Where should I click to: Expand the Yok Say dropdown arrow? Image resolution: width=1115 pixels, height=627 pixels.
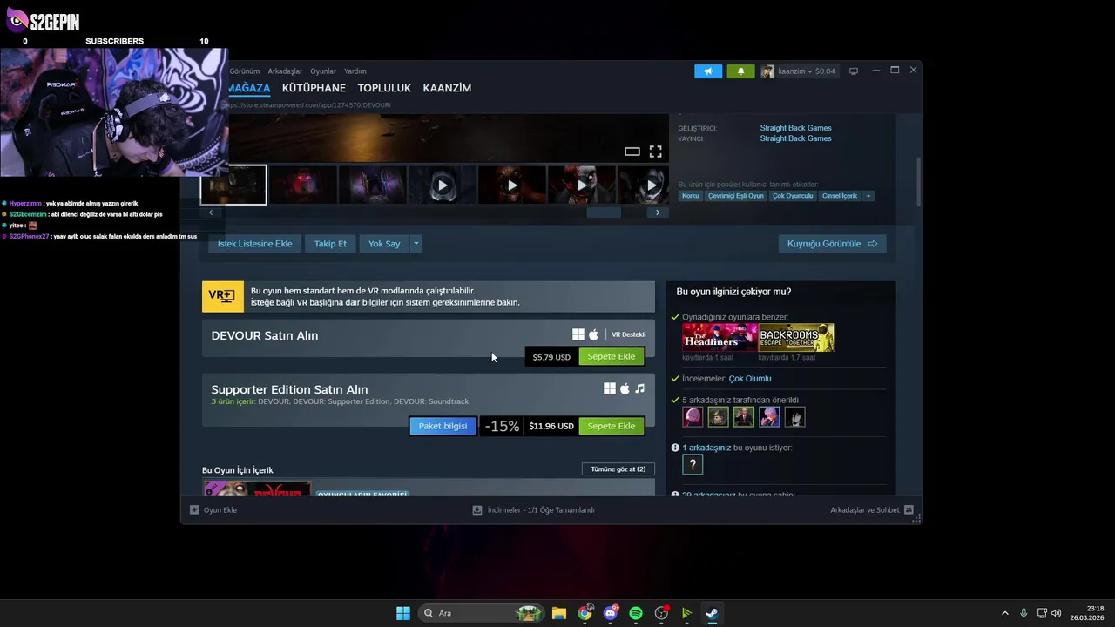[x=416, y=244]
